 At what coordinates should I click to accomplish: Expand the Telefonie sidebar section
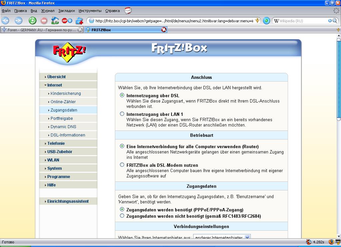(x=56, y=143)
